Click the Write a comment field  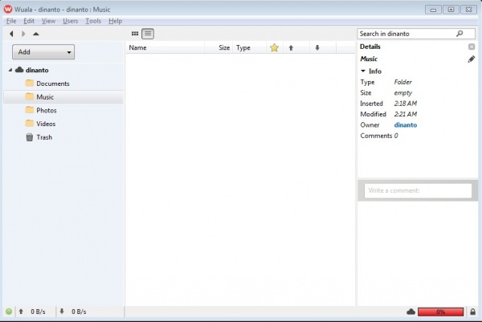point(418,191)
